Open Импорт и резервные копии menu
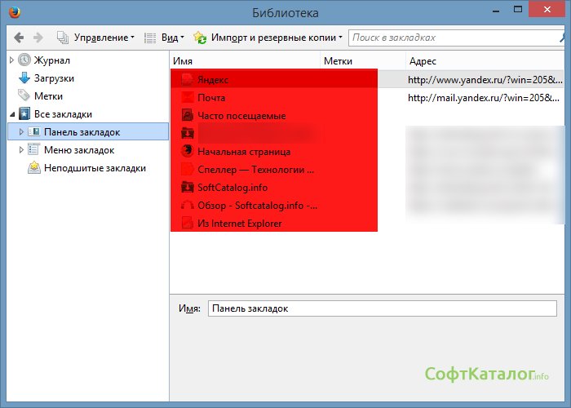The image size is (571, 408). click(x=268, y=38)
